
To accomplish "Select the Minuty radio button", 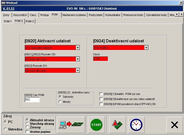I will click(60, 102).
